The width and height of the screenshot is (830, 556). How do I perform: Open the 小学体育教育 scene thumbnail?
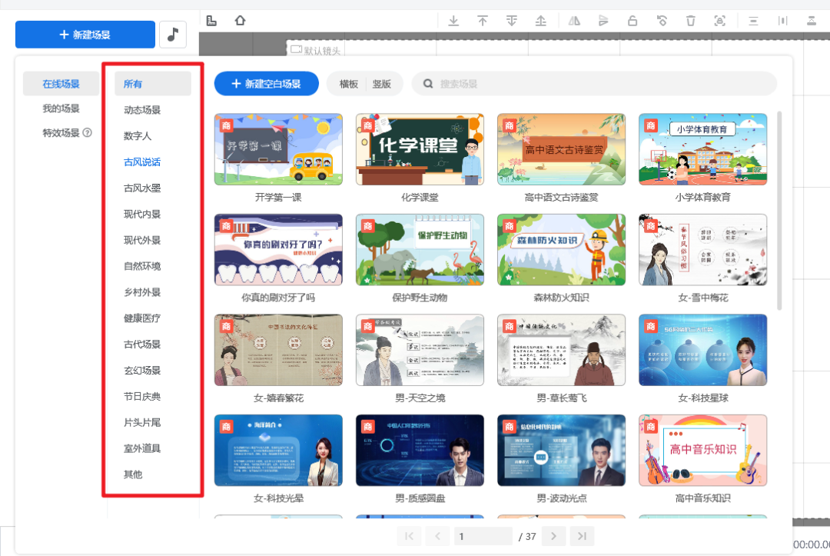tap(703, 149)
